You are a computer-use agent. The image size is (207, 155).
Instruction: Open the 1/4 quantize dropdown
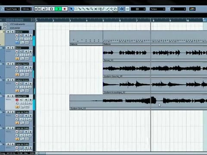click(178, 9)
